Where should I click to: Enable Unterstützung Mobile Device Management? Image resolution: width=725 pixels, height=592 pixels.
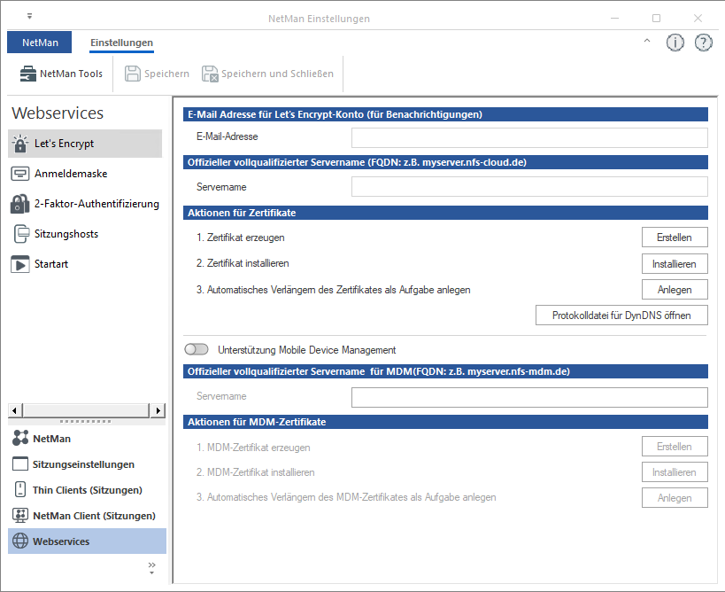(x=197, y=349)
